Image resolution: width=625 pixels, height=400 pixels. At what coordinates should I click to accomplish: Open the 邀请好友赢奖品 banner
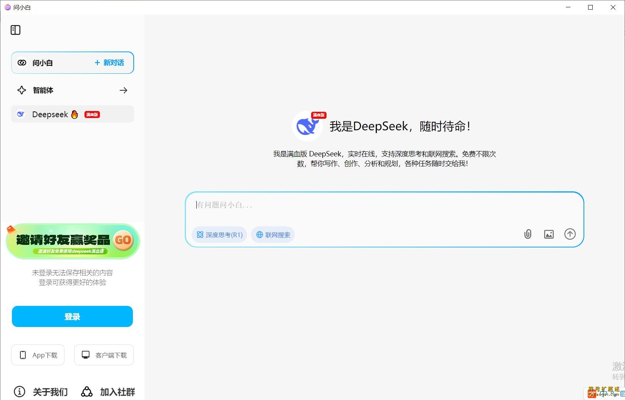[73, 241]
